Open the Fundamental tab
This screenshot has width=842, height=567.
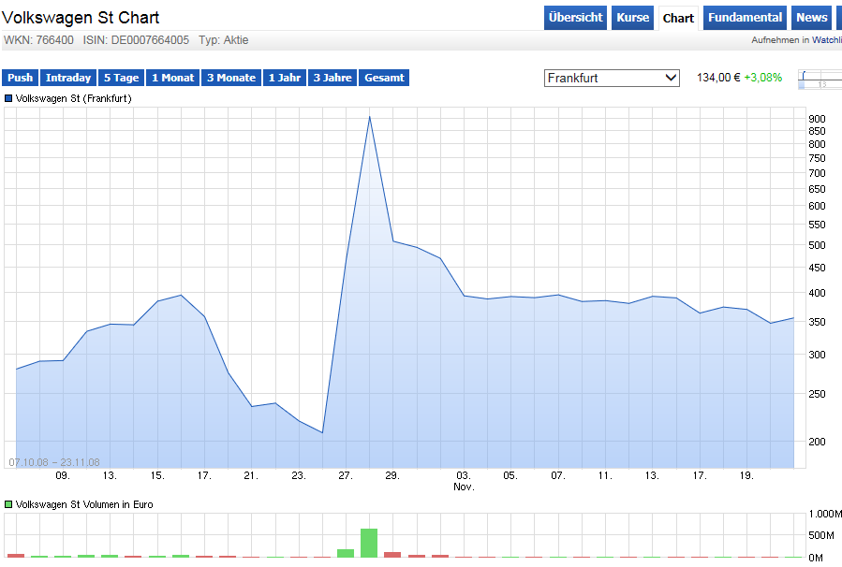pos(745,18)
